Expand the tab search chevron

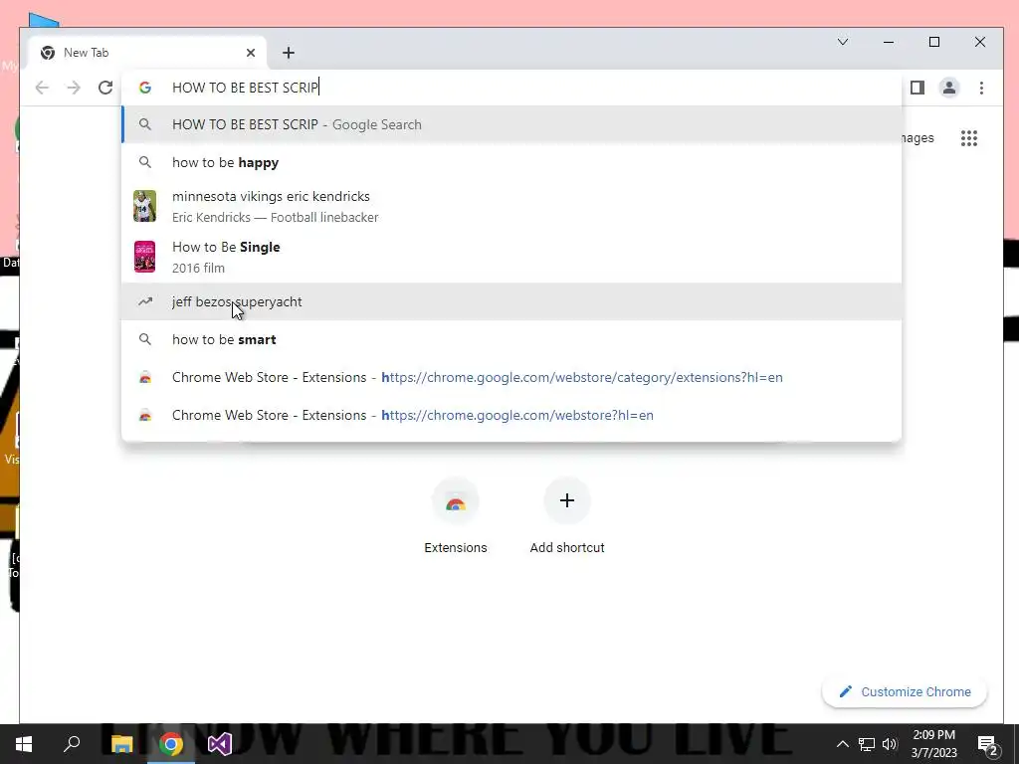tap(843, 42)
